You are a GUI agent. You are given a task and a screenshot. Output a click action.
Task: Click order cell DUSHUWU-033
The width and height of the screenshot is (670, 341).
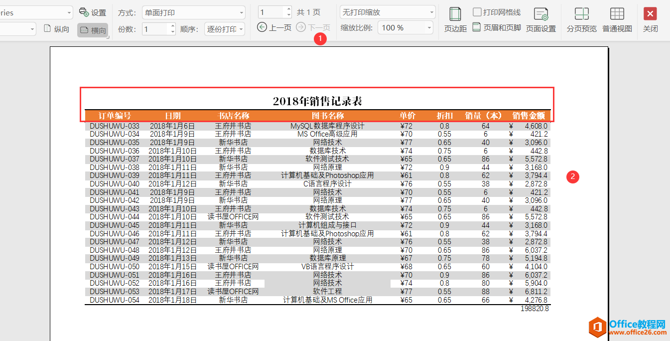tap(115, 126)
